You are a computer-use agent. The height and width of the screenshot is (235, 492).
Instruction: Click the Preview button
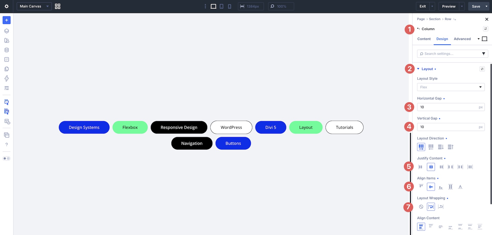click(449, 6)
